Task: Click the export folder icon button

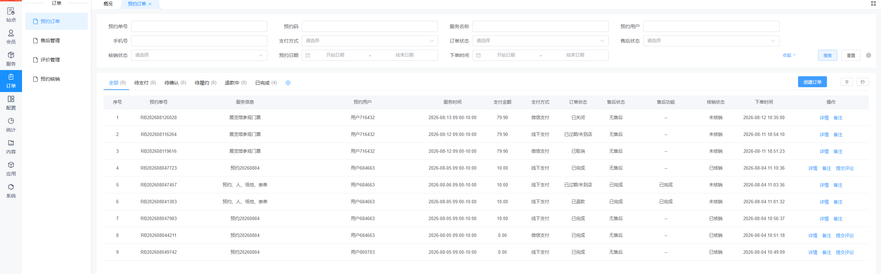Action: click(x=863, y=82)
